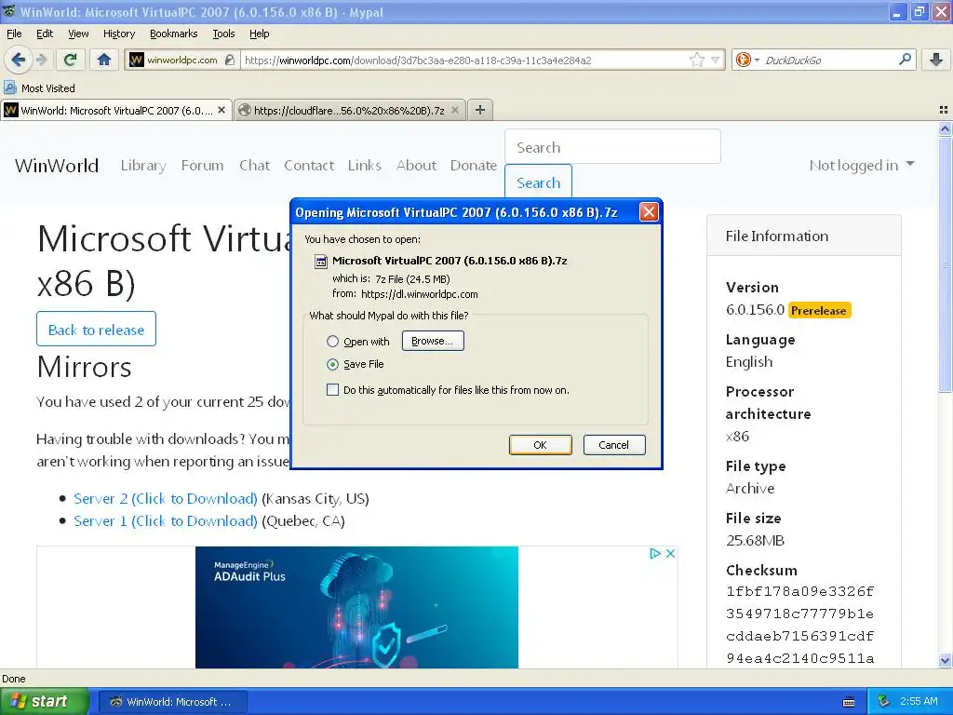The height and width of the screenshot is (715, 953).
Task: Open the DuckDuckGo search engine selector
Action: pos(747,60)
